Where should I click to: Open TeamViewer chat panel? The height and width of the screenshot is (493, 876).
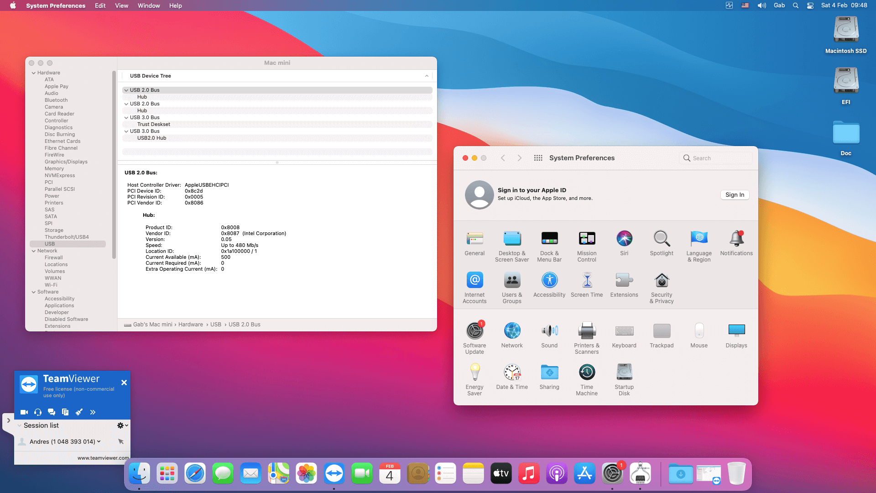pos(52,412)
